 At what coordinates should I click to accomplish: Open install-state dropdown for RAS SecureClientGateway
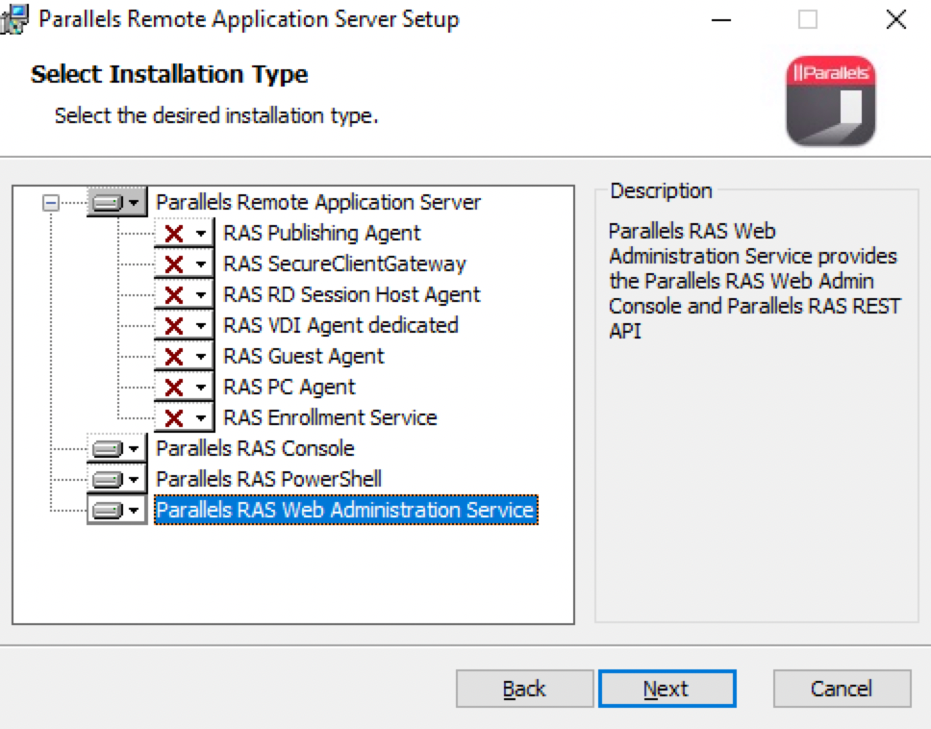click(x=184, y=264)
